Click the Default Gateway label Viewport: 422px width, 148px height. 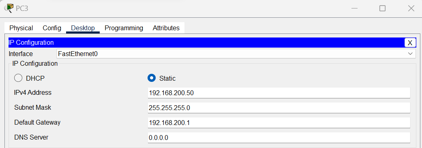[37, 123]
